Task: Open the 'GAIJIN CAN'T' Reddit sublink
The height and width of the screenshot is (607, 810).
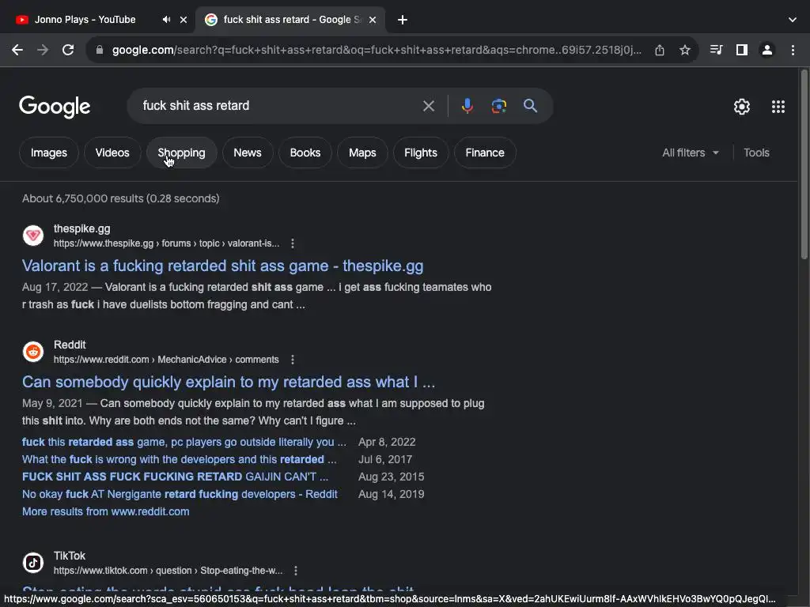Action: [175, 477]
